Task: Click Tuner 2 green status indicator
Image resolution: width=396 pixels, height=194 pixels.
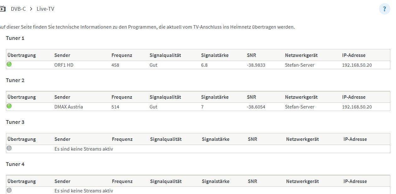Action: coord(9,106)
